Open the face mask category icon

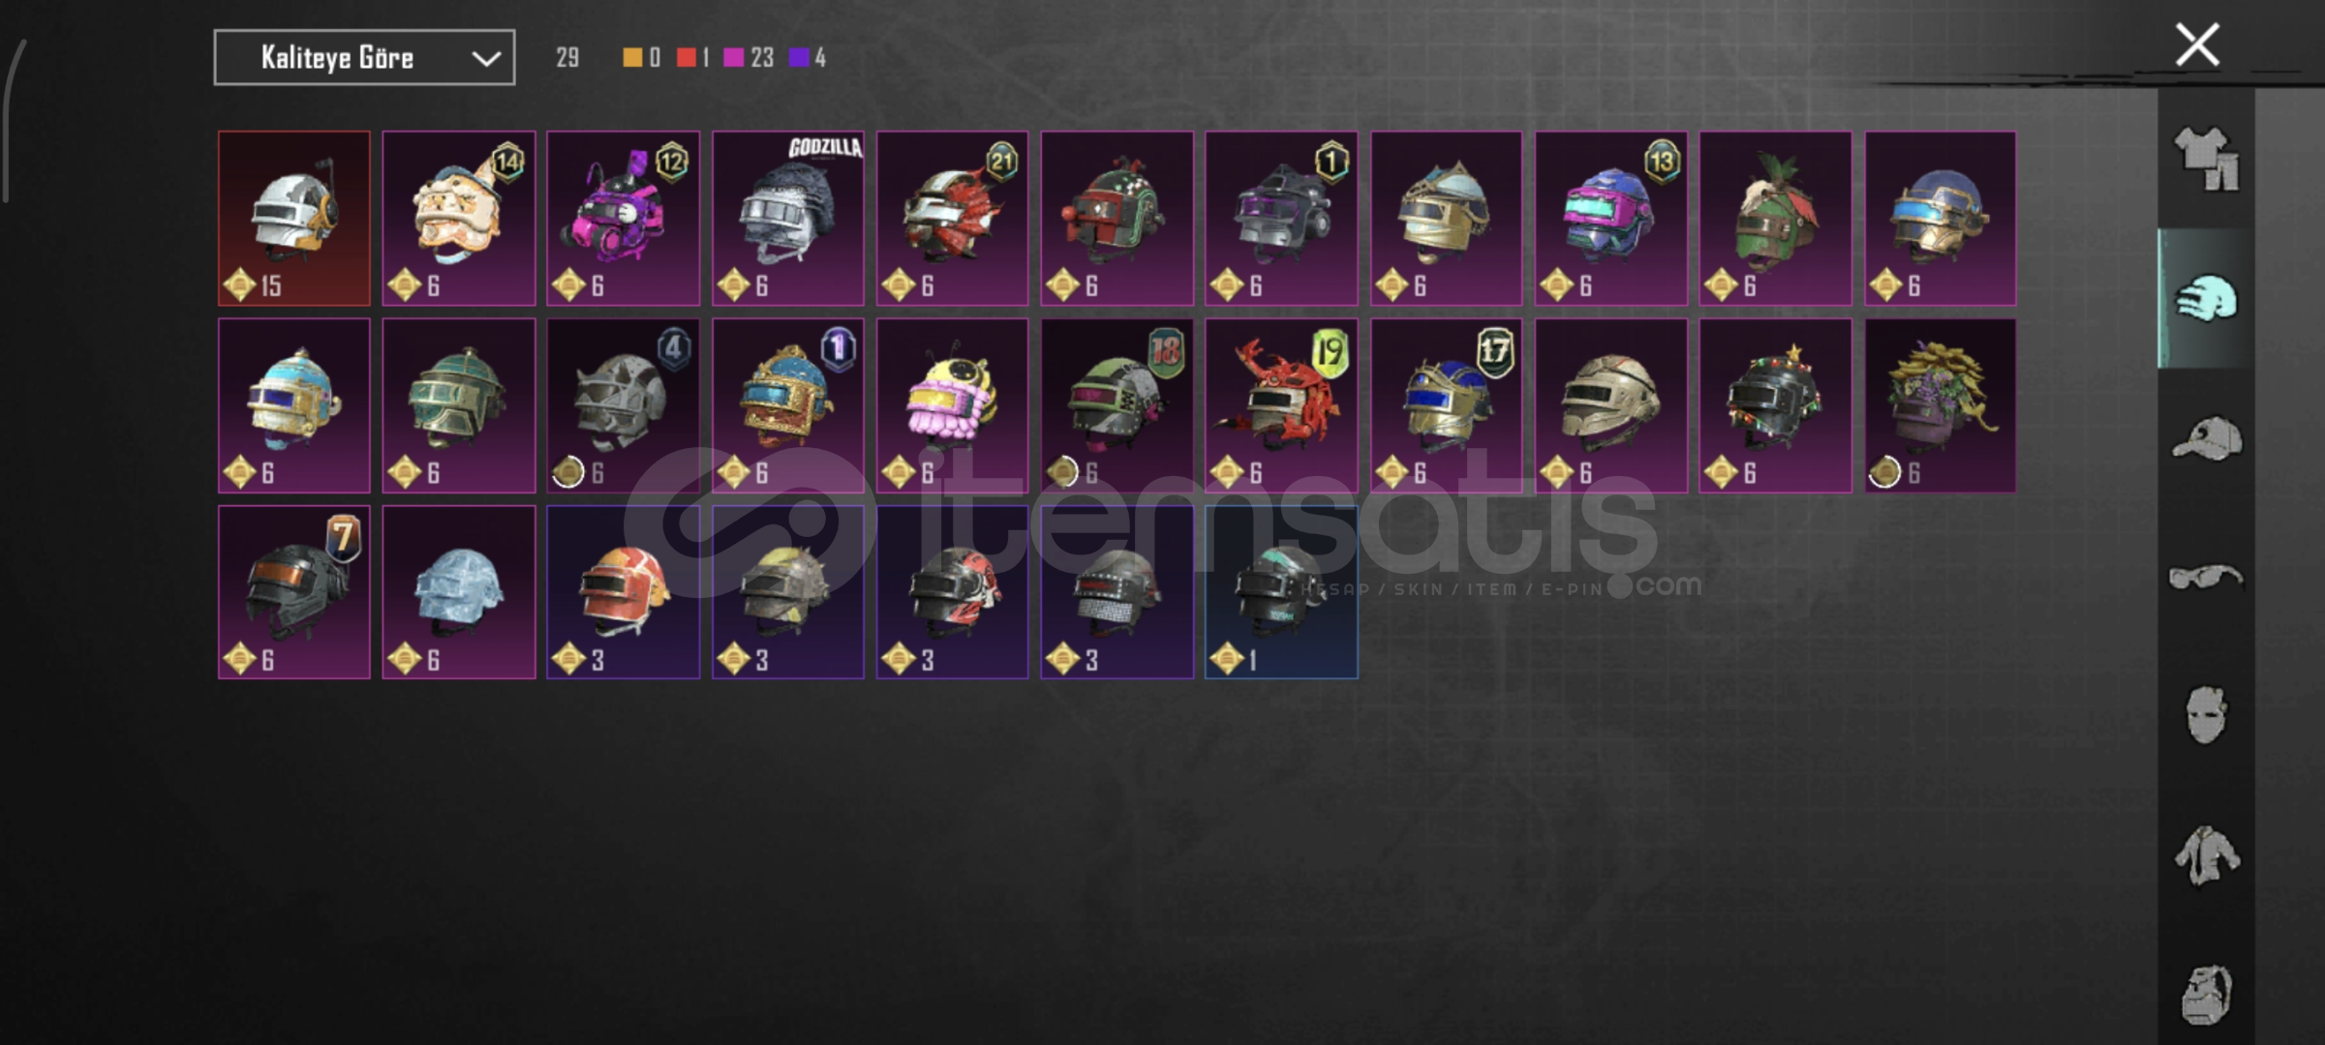point(2207,715)
